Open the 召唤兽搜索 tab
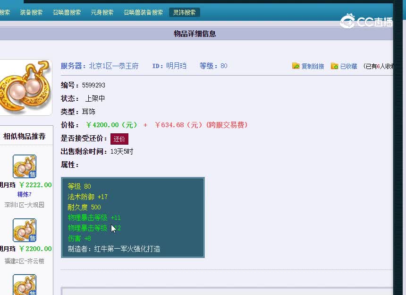This screenshot has height=295, width=406. click(67, 12)
